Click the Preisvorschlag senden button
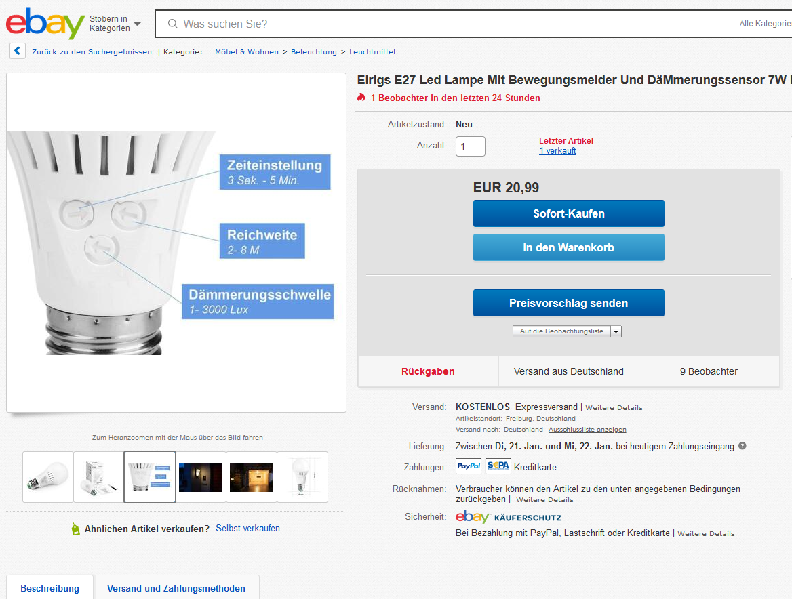Image resolution: width=792 pixels, height=599 pixels. coord(568,303)
